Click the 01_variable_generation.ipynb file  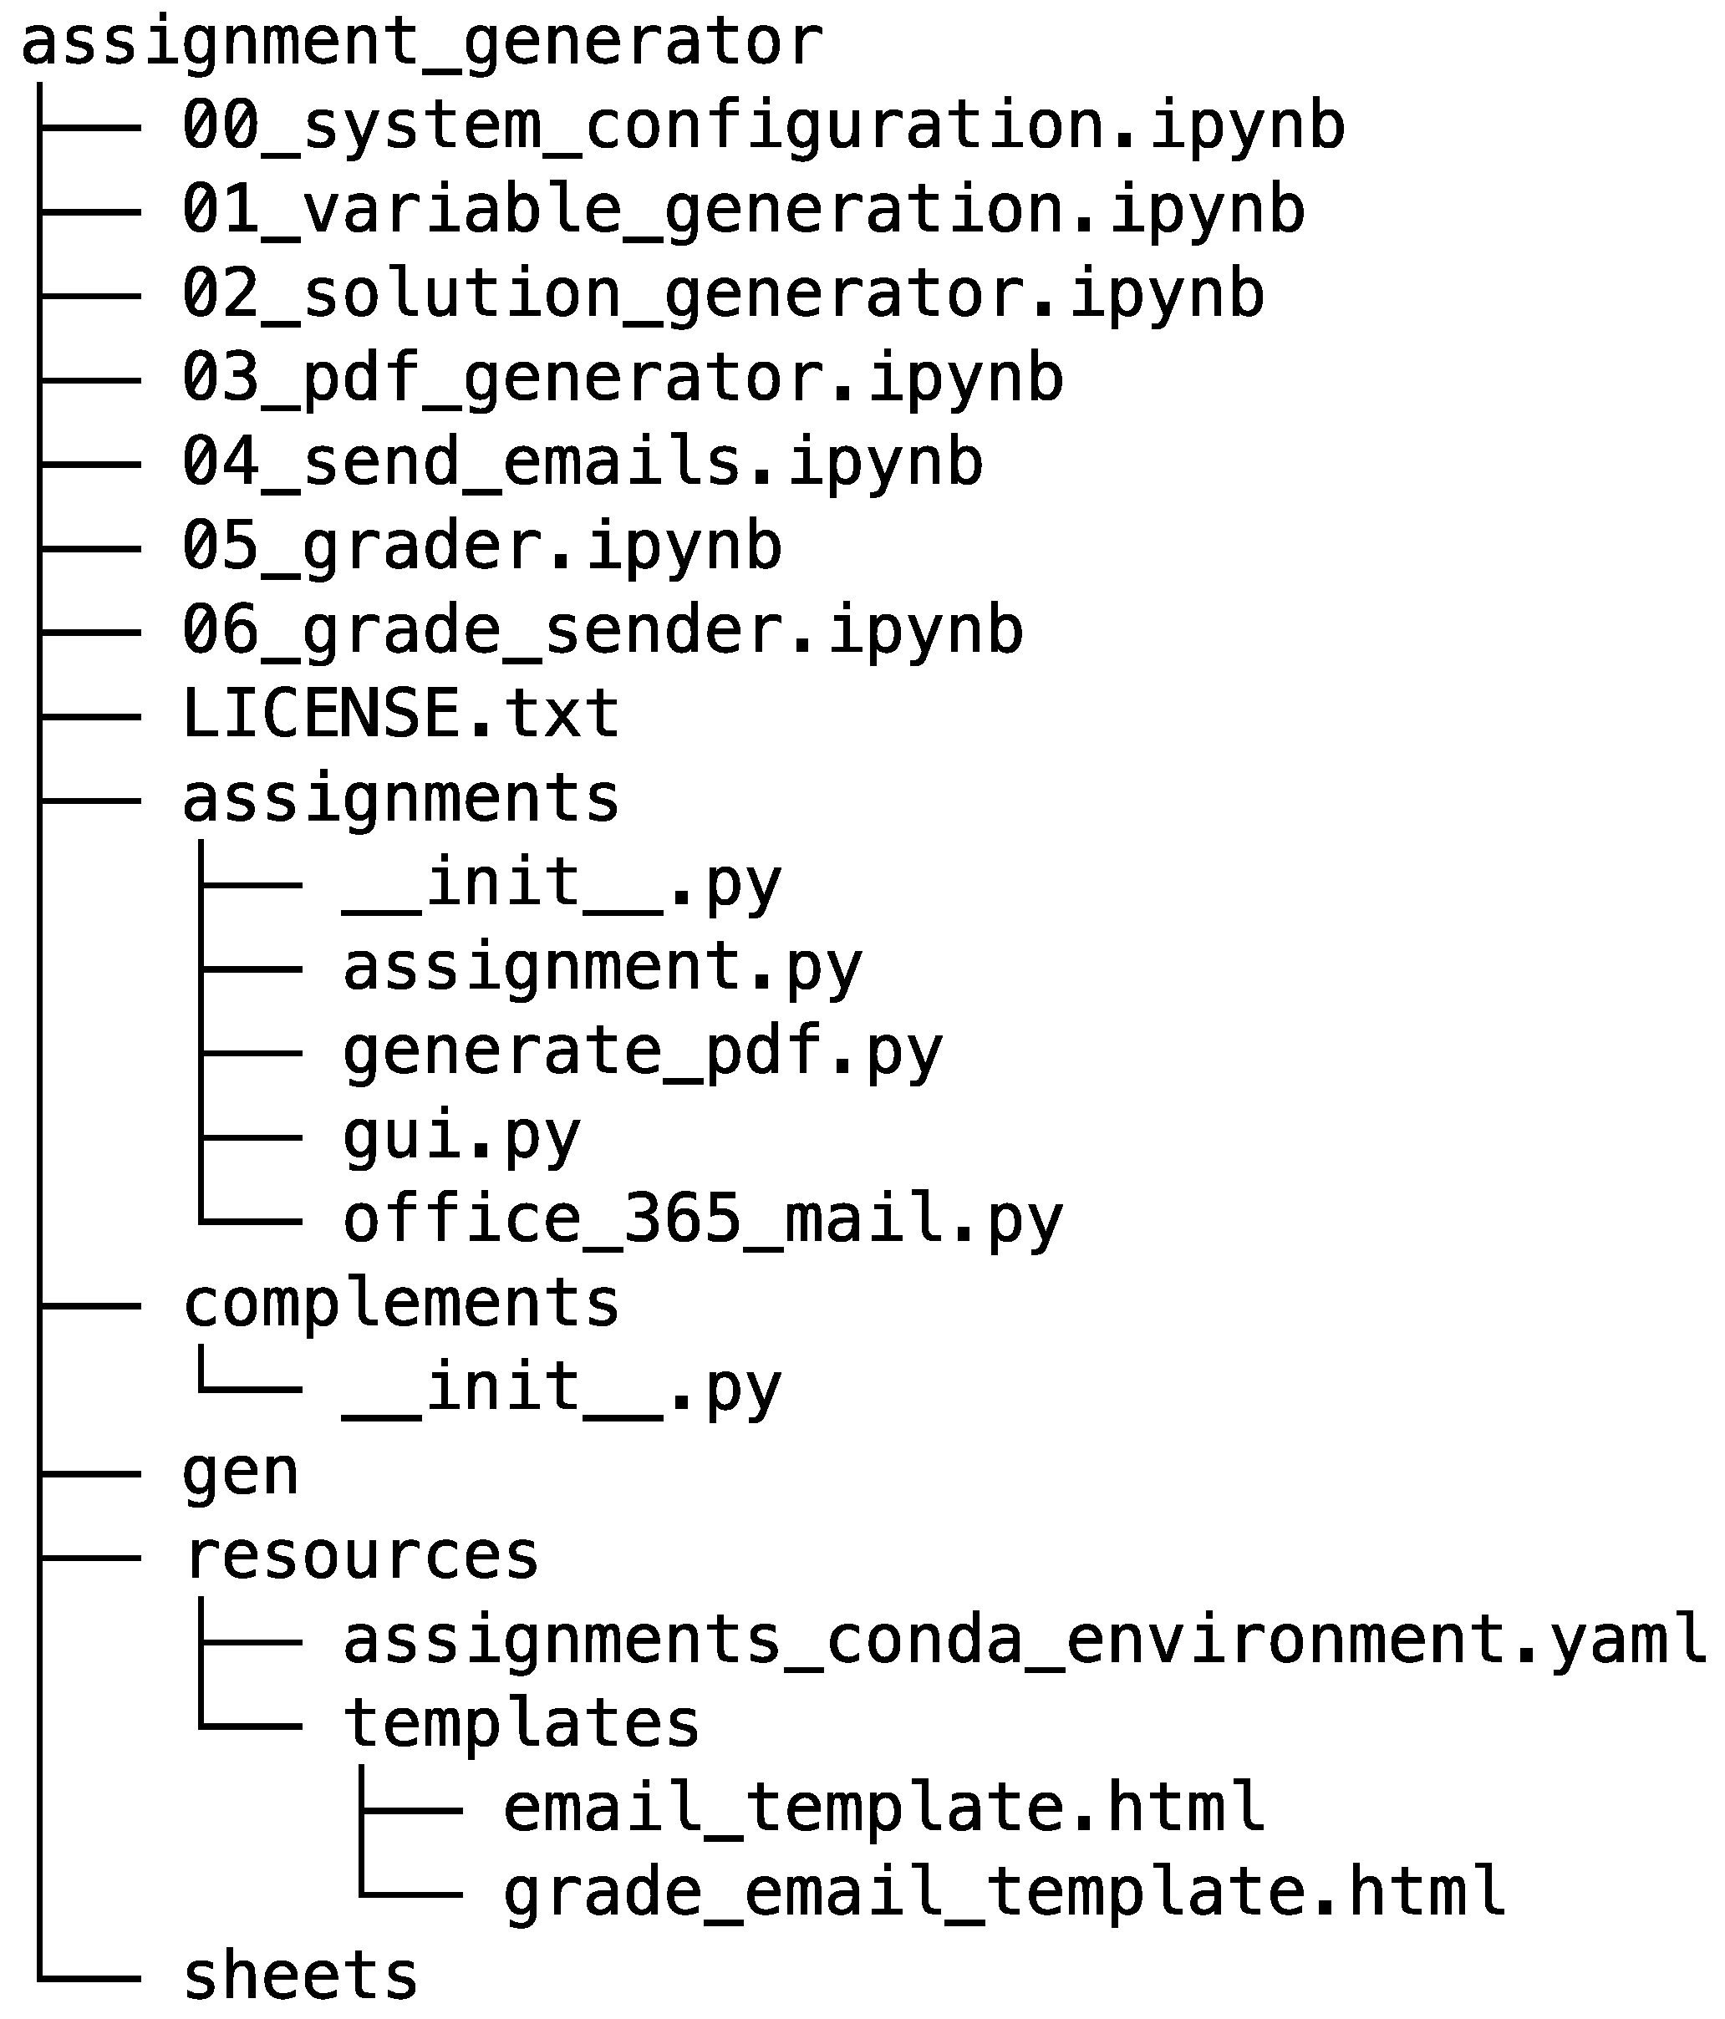pyautogui.click(x=743, y=211)
